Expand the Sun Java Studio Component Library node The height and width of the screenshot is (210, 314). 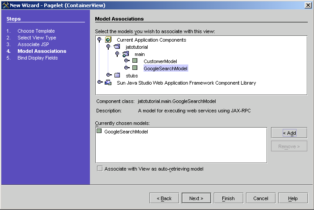point(100,82)
